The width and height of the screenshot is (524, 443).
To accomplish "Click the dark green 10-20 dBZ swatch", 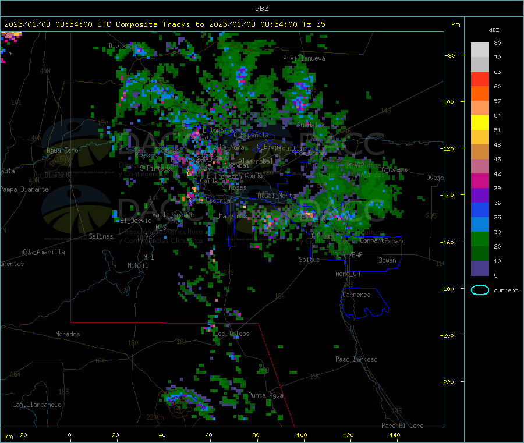I will point(480,254).
